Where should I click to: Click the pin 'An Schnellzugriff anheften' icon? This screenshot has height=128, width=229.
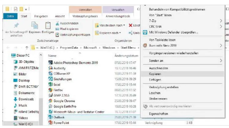tap(16, 26)
